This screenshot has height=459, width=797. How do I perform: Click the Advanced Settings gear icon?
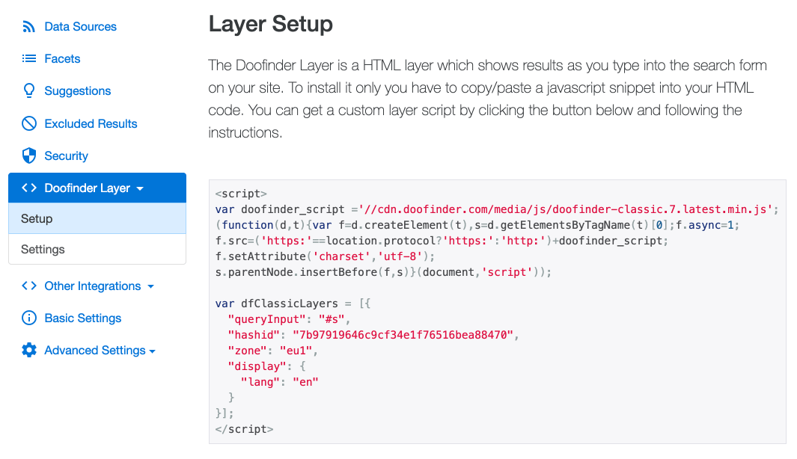pos(29,351)
